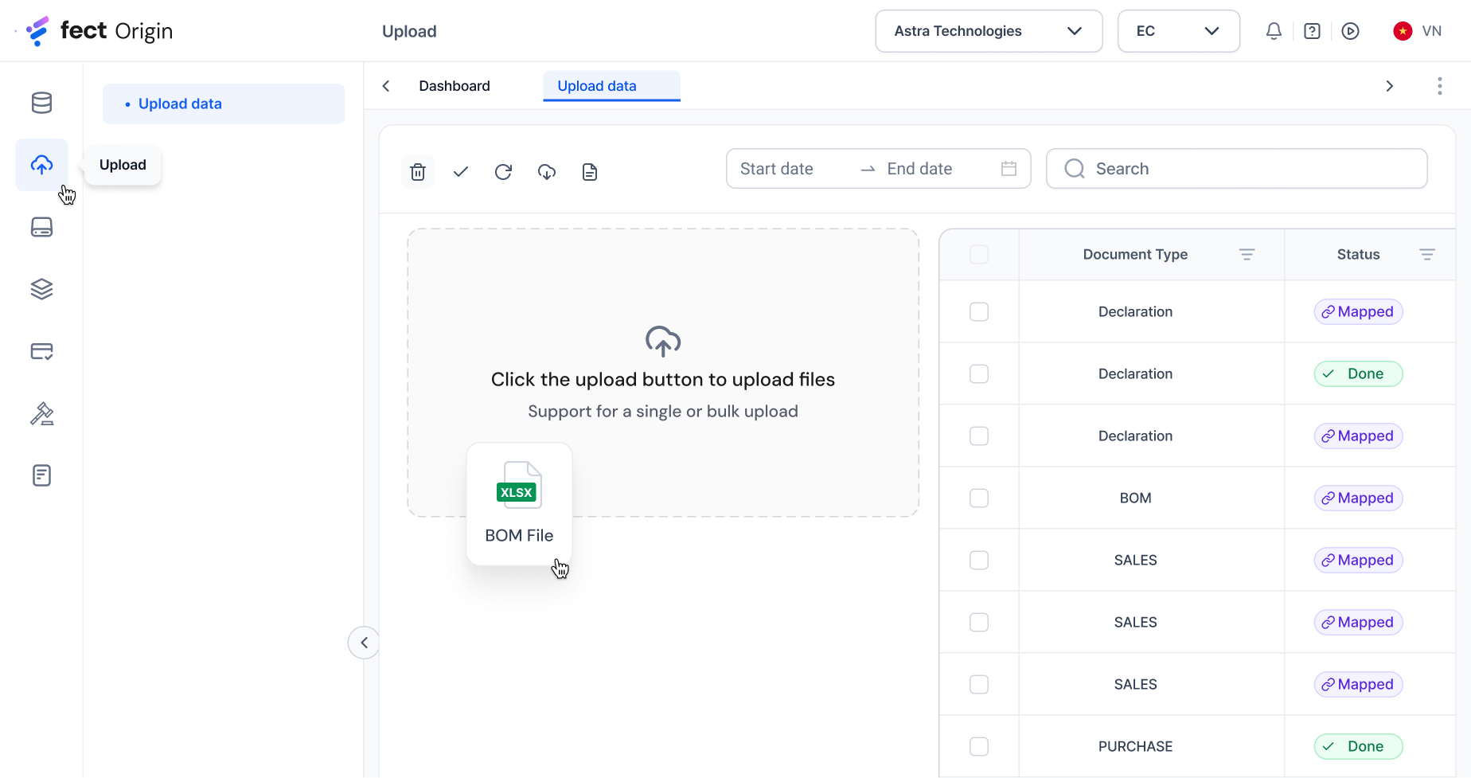Click the cloud download icon in toolbar
Viewport: 1471px width, 778px height.
(x=547, y=172)
